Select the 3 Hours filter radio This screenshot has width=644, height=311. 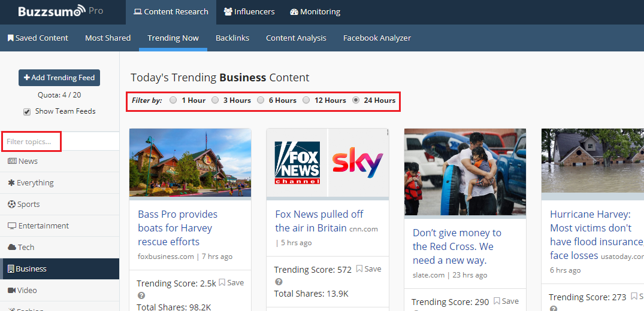(215, 100)
